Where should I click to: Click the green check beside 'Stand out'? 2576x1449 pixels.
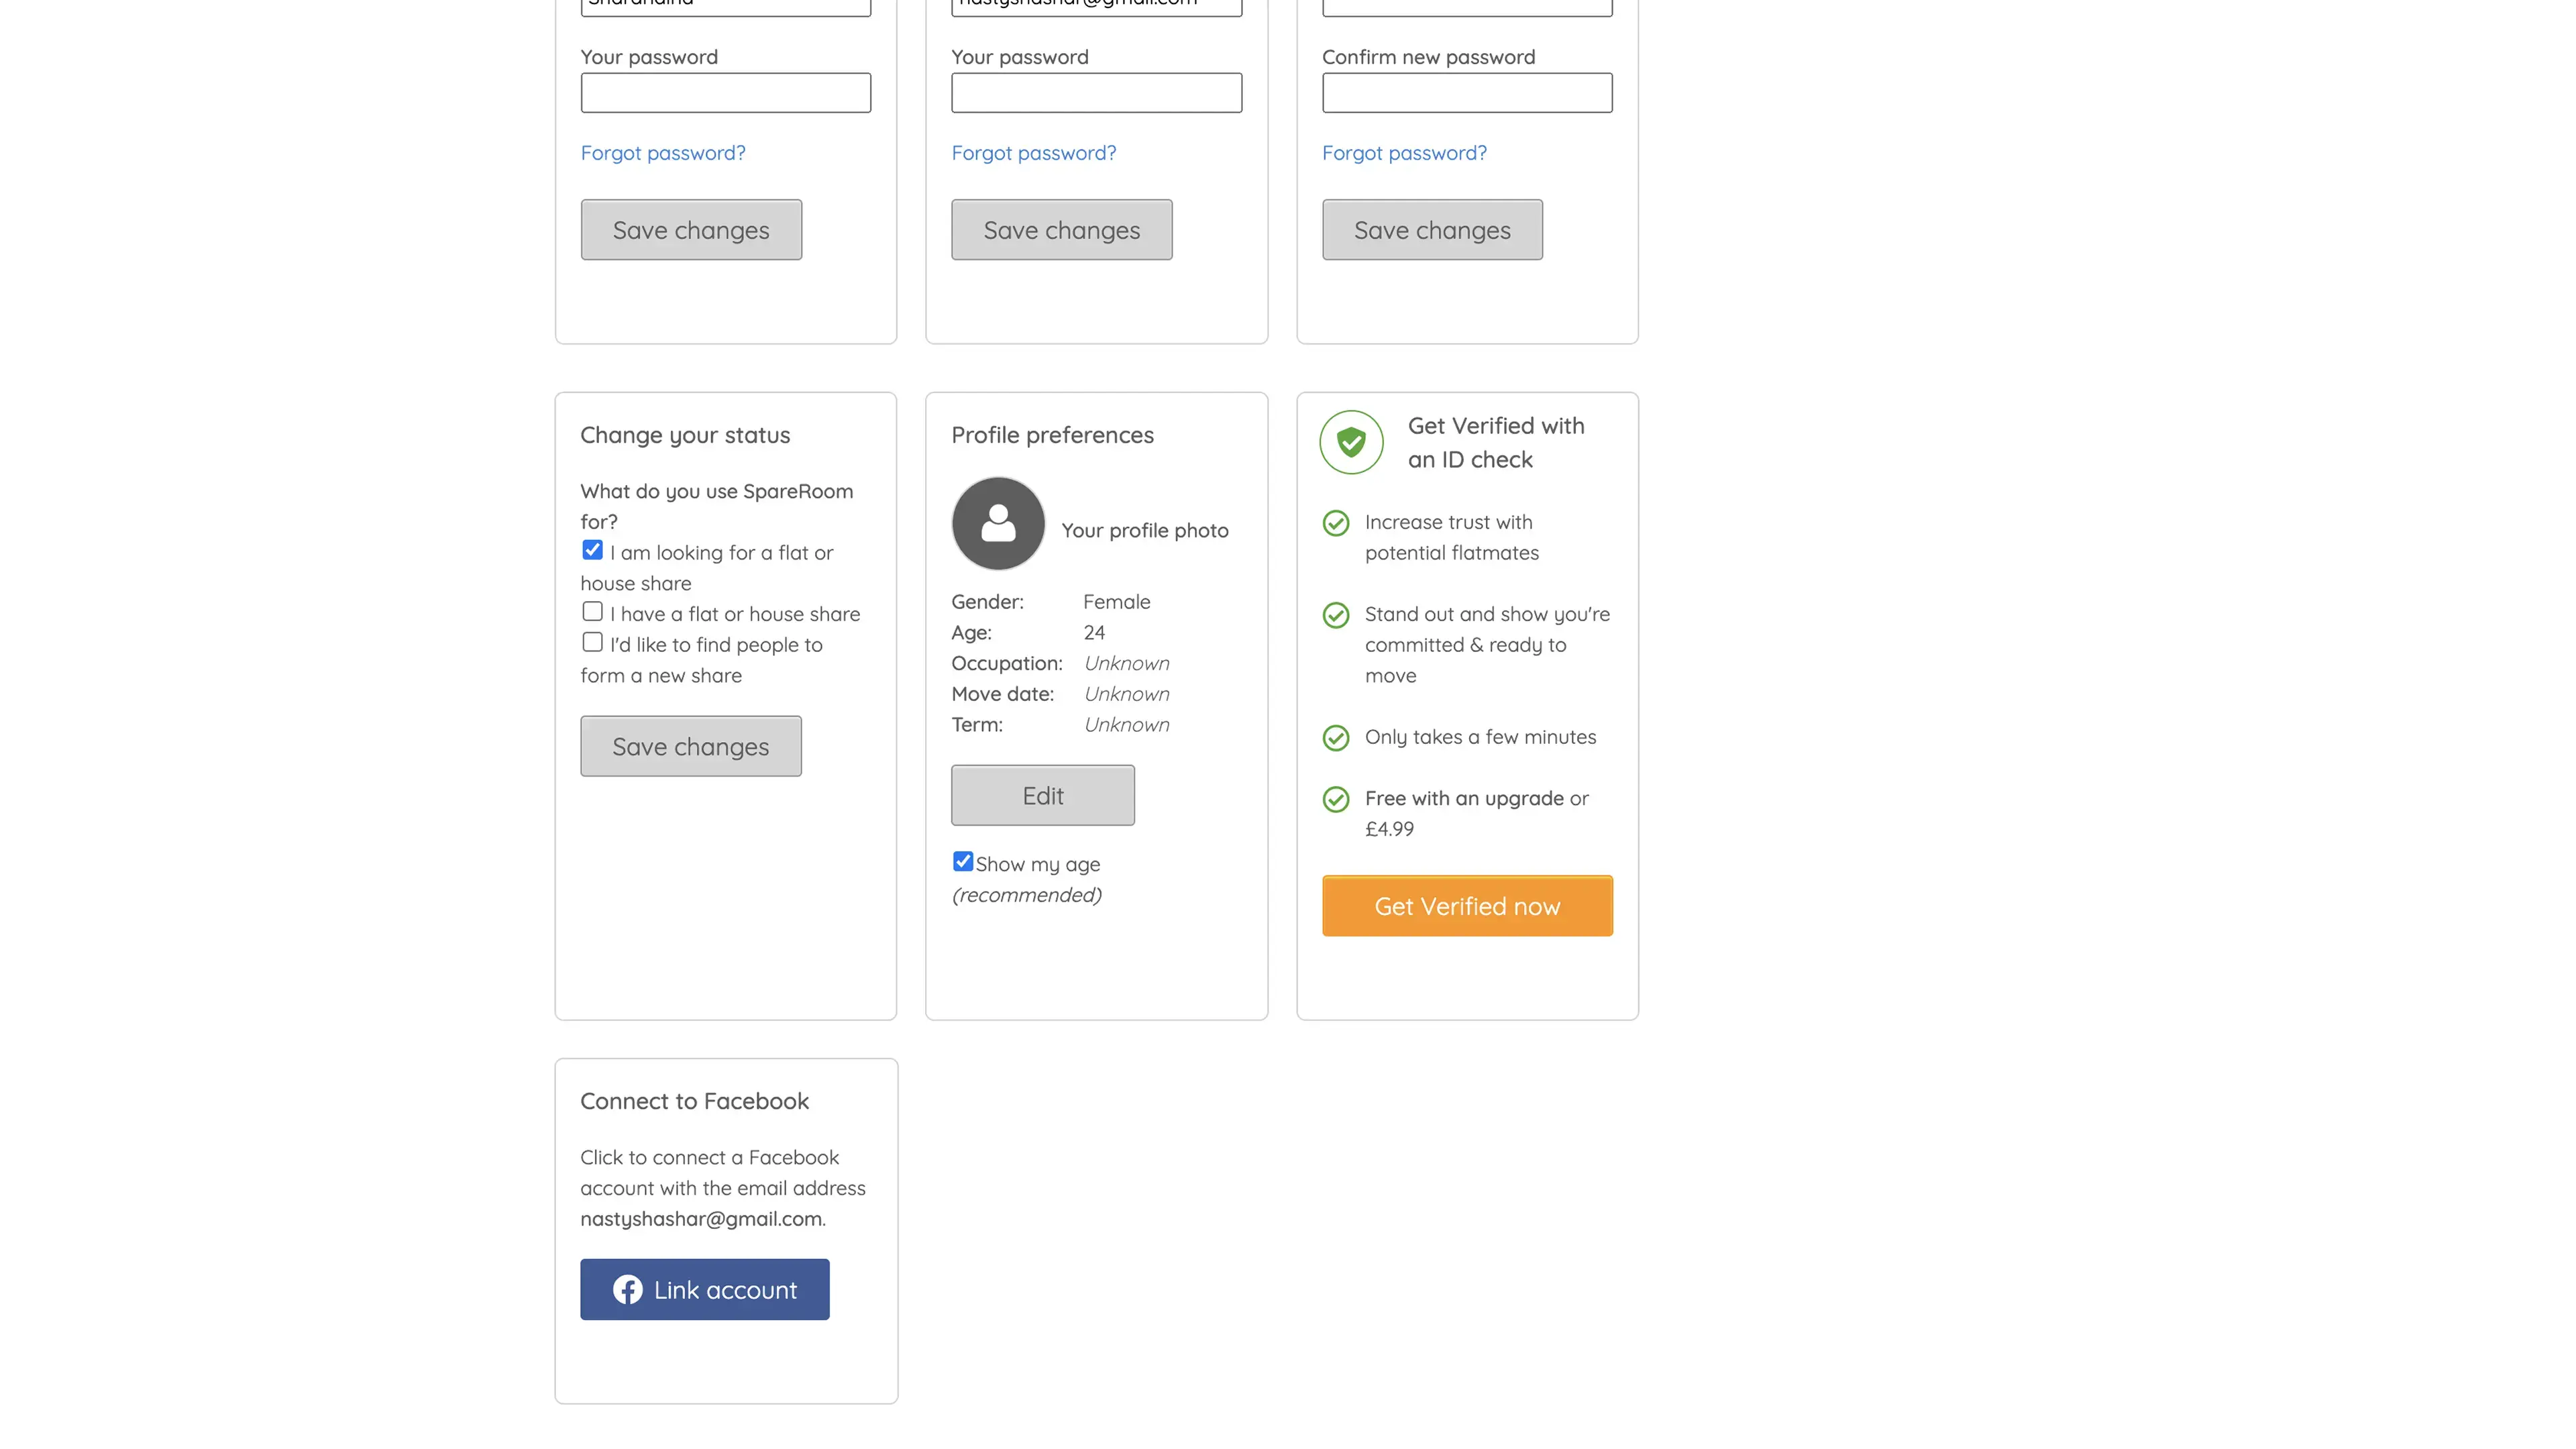point(1336,615)
